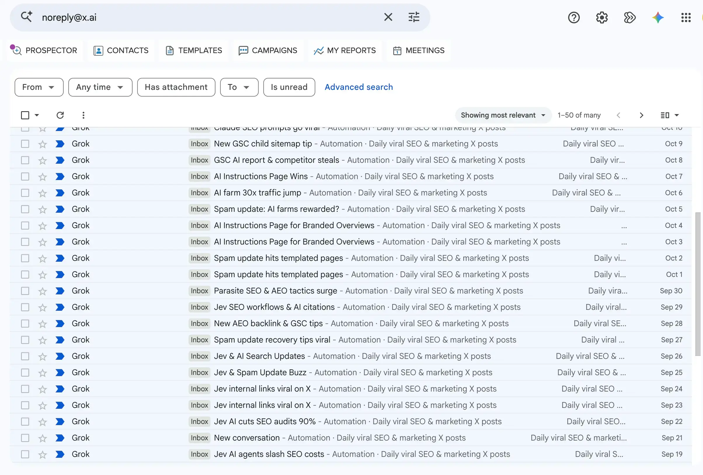The width and height of the screenshot is (703, 475).
Task: Click into the search field with noreply@x.ai
Action: click(209, 17)
